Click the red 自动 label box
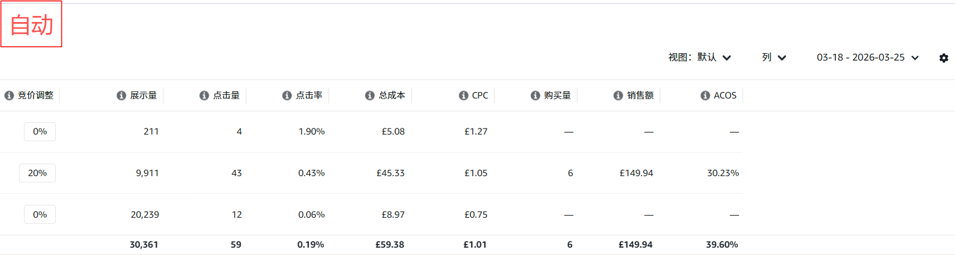Viewport: 955px width, 255px height. [31, 25]
